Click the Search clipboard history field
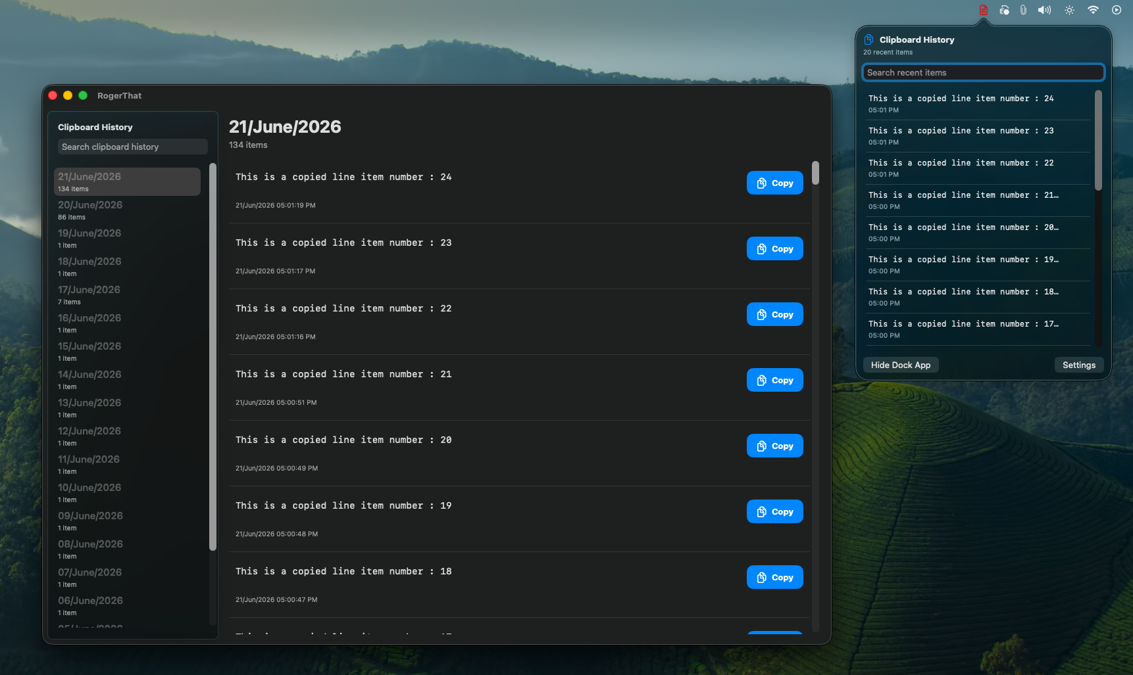 click(x=133, y=147)
